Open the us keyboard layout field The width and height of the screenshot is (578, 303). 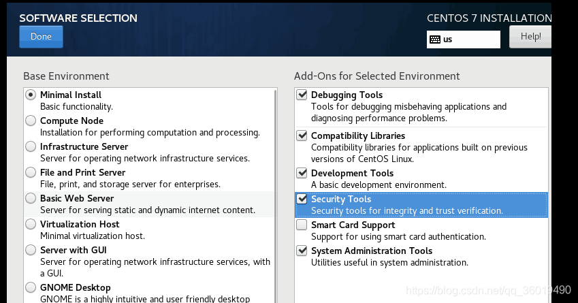(470, 39)
